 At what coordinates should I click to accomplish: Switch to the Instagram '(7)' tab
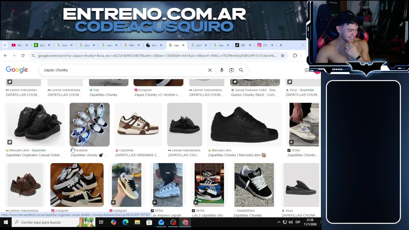coord(265,45)
